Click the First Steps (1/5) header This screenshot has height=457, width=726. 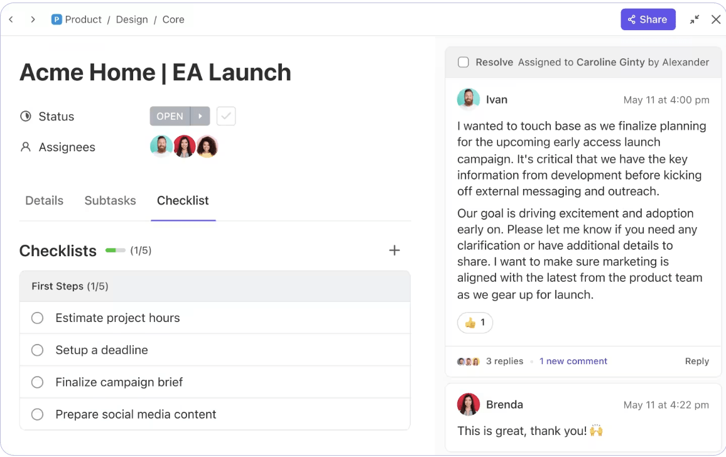pyautogui.click(x=215, y=286)
